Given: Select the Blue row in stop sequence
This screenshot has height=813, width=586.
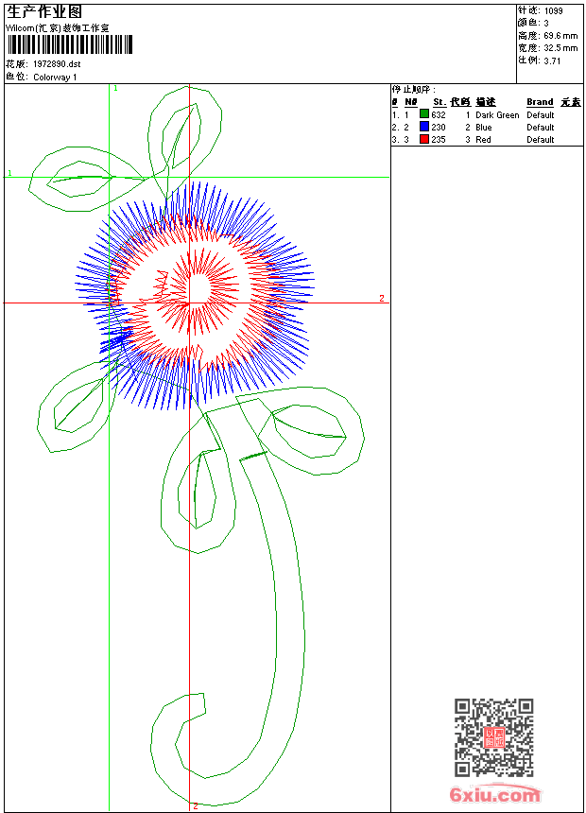Looking at the screenshot, I should 483,127.
